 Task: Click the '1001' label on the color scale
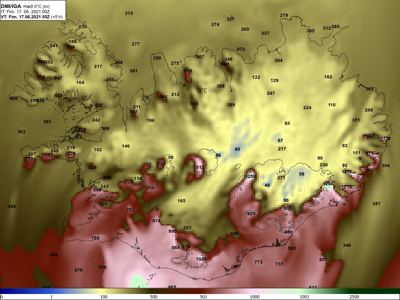(x=304, y=297)
